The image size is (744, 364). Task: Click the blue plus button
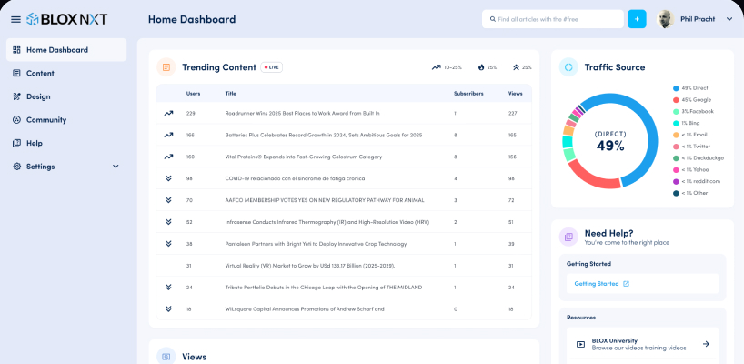(637, 19)
